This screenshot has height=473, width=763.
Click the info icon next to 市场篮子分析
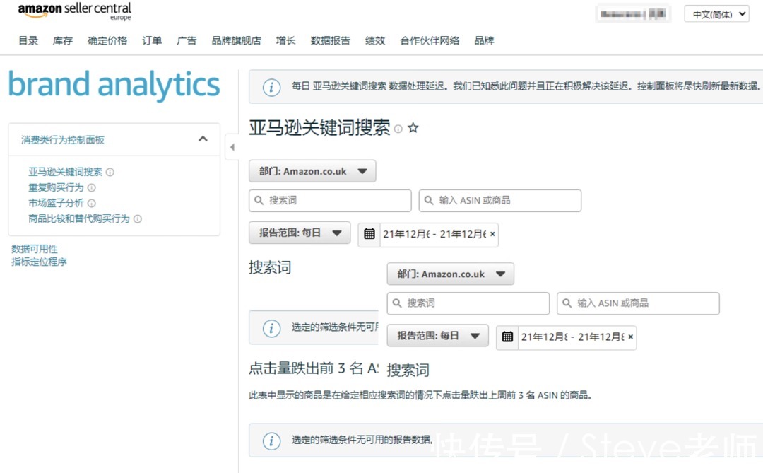click(x=91, y=203)
